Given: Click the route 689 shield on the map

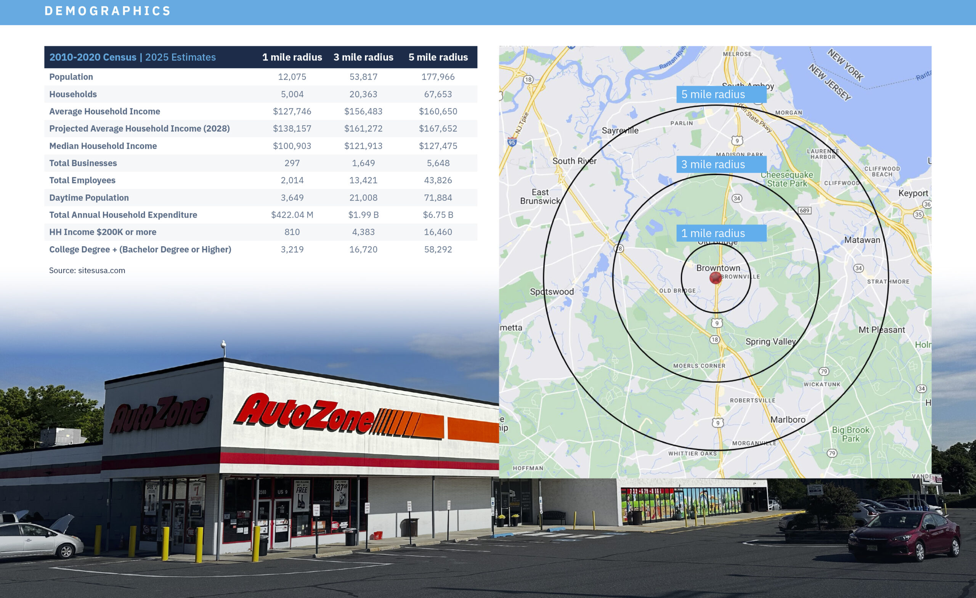Looking at the screenshot, I should pyautogui.click(x=804, y=210).
